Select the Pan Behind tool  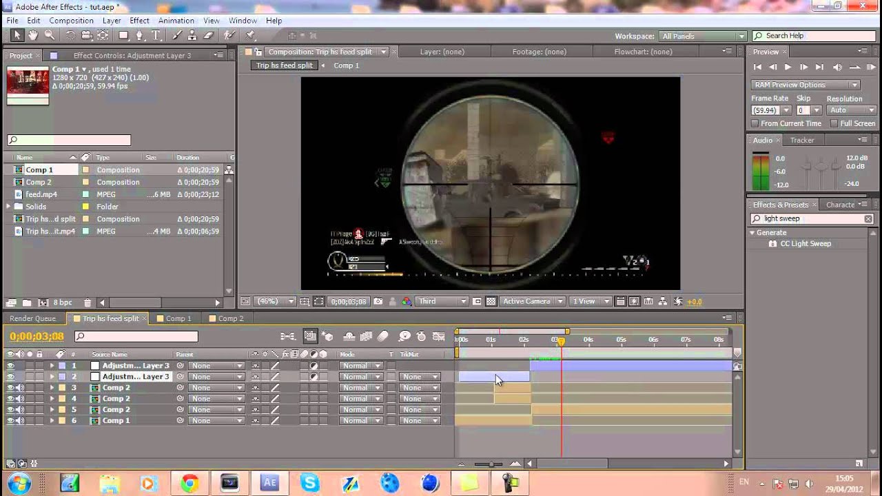click(x=103, y=35)
